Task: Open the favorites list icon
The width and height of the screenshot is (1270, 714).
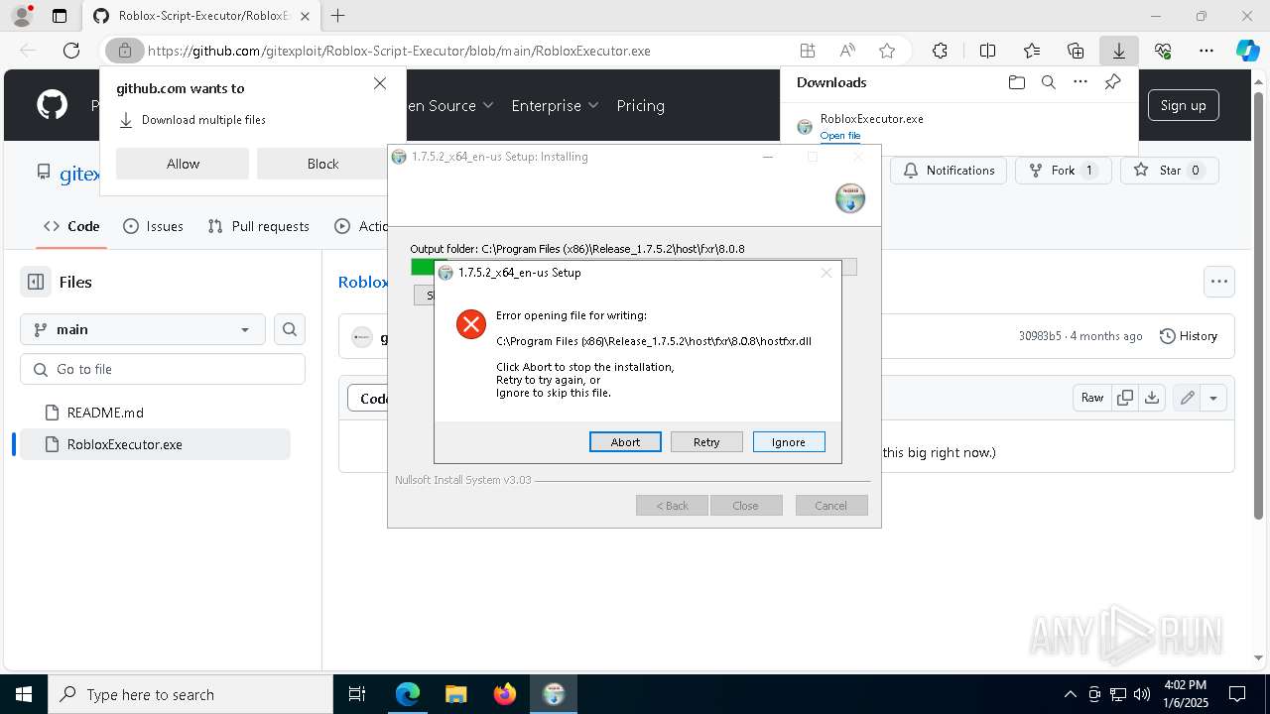Action: click(1032, 51)
